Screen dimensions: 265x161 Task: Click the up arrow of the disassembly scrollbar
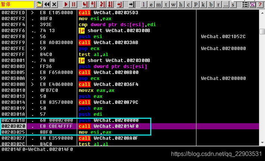(x=262, y=13)
